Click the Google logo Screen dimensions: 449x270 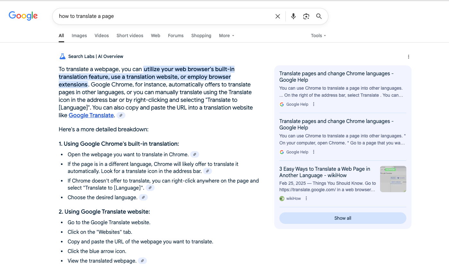tap(23, 16)
